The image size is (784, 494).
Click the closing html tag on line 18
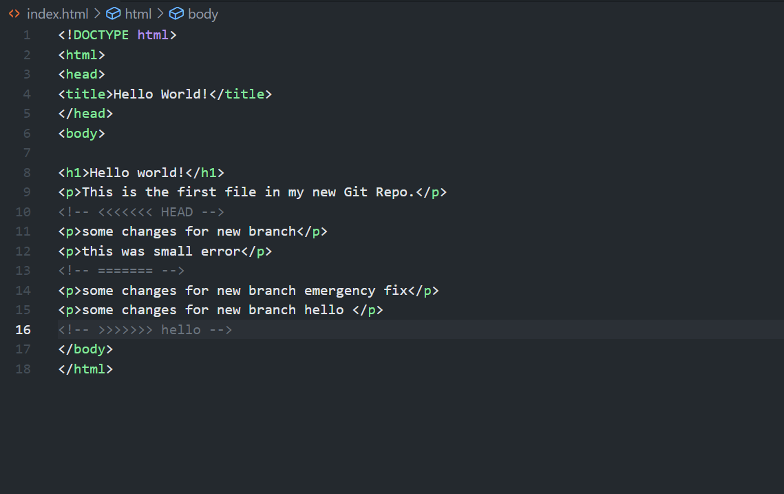(x=85, y=369)
